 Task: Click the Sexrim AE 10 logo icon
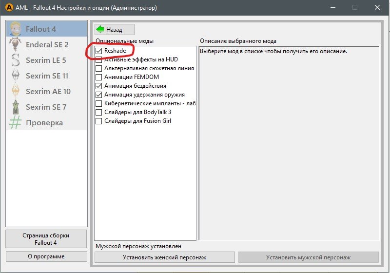(x=16, y=91)
